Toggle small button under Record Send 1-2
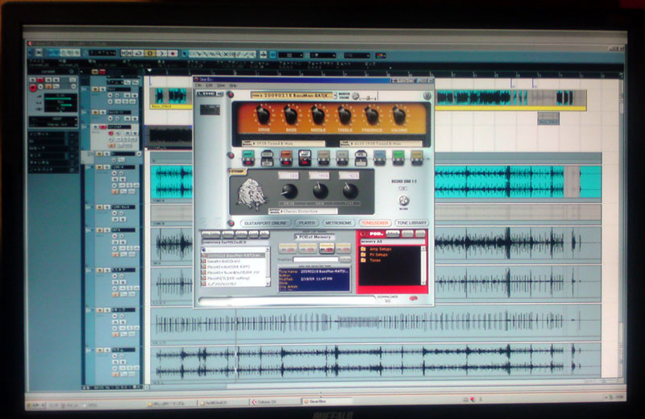This screenshot has width=645, height=419. tap(404, 189)
